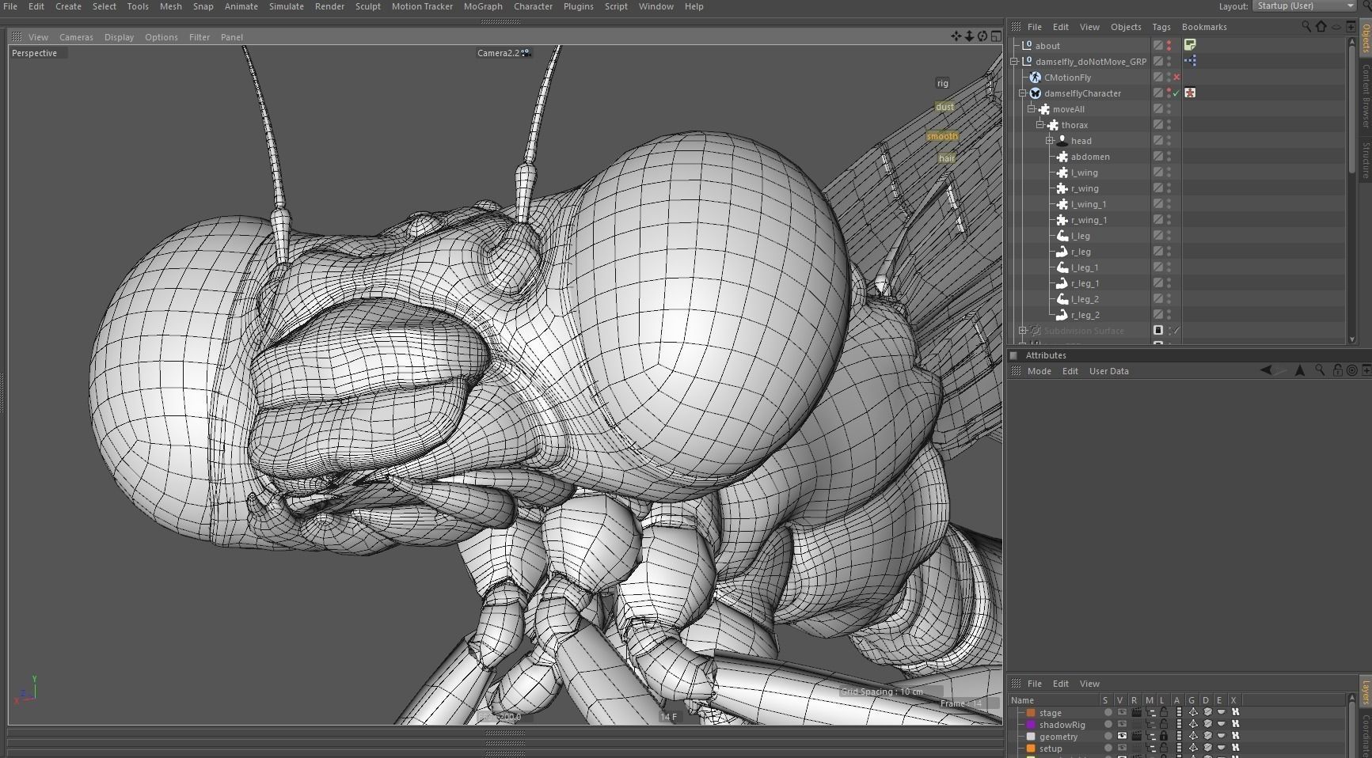Click the damselflyCharacter butterfly icon
1372x758 pixels.
point(1036,93)
